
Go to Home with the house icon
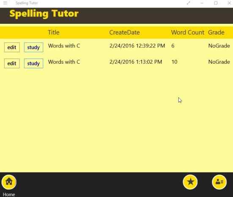pyautogui.click(x=9, y=182)
